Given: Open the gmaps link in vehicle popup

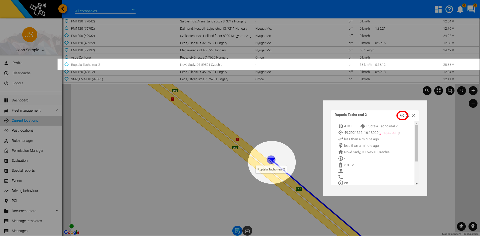Looking at the screenshot, I should (x=385, y=133).
